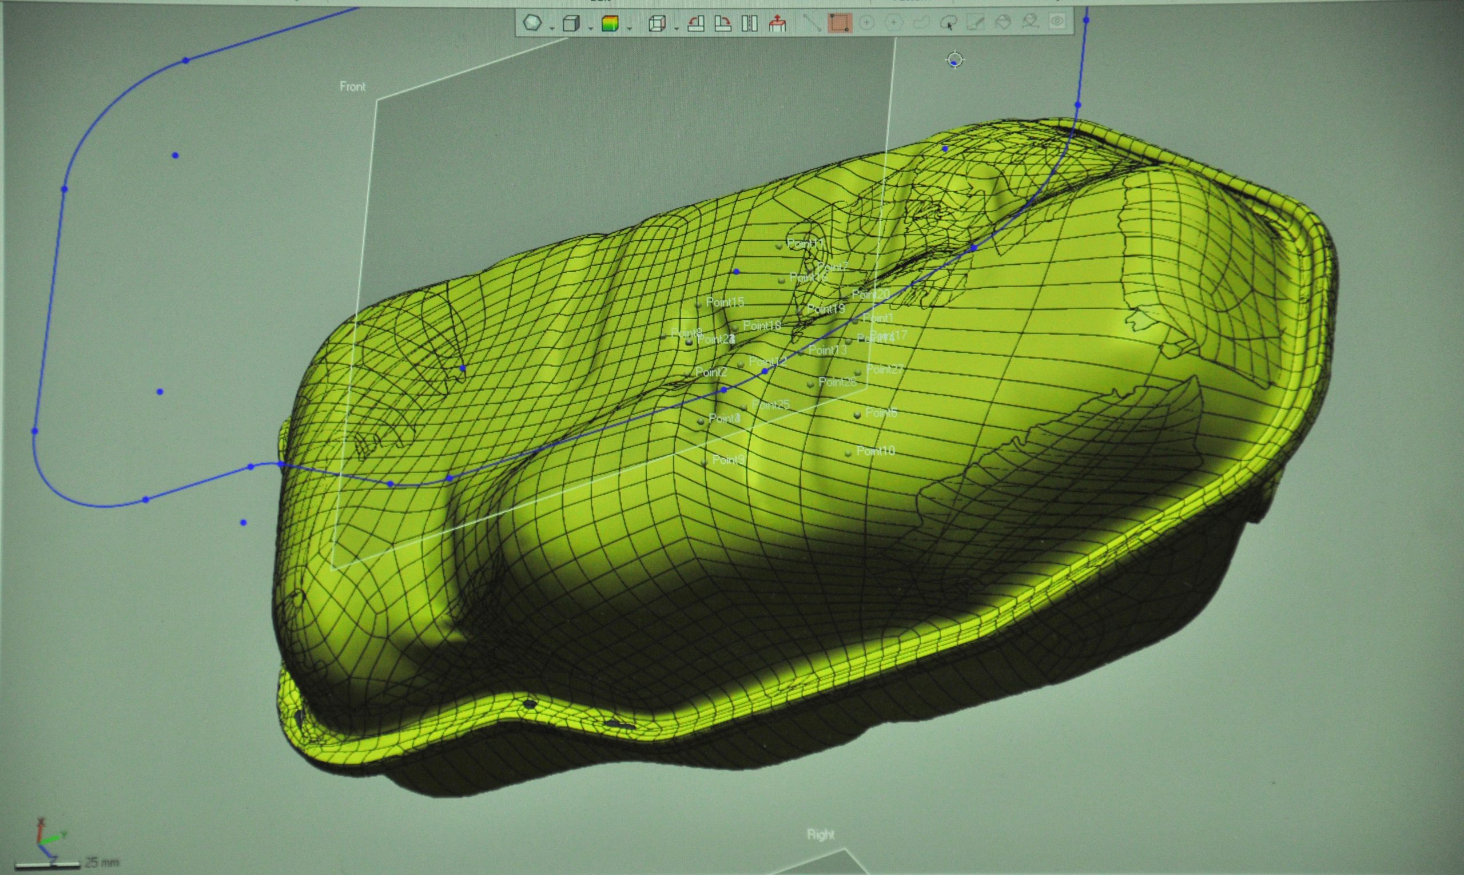Screen dimensions: 1464x875
Task: Rotate view counterclockwise with toolbar icon
Action: 697,23
